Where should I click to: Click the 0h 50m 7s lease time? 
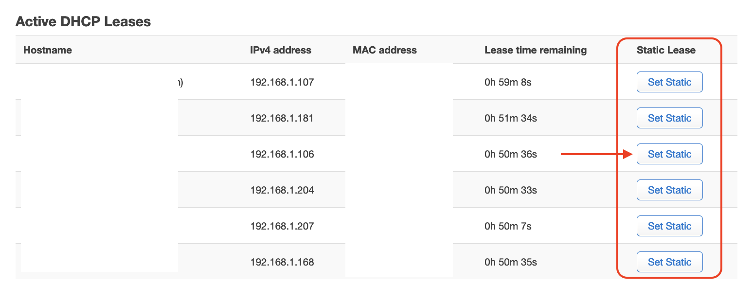pos(508,226)
